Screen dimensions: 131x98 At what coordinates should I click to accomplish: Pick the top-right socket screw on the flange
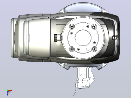94,27
